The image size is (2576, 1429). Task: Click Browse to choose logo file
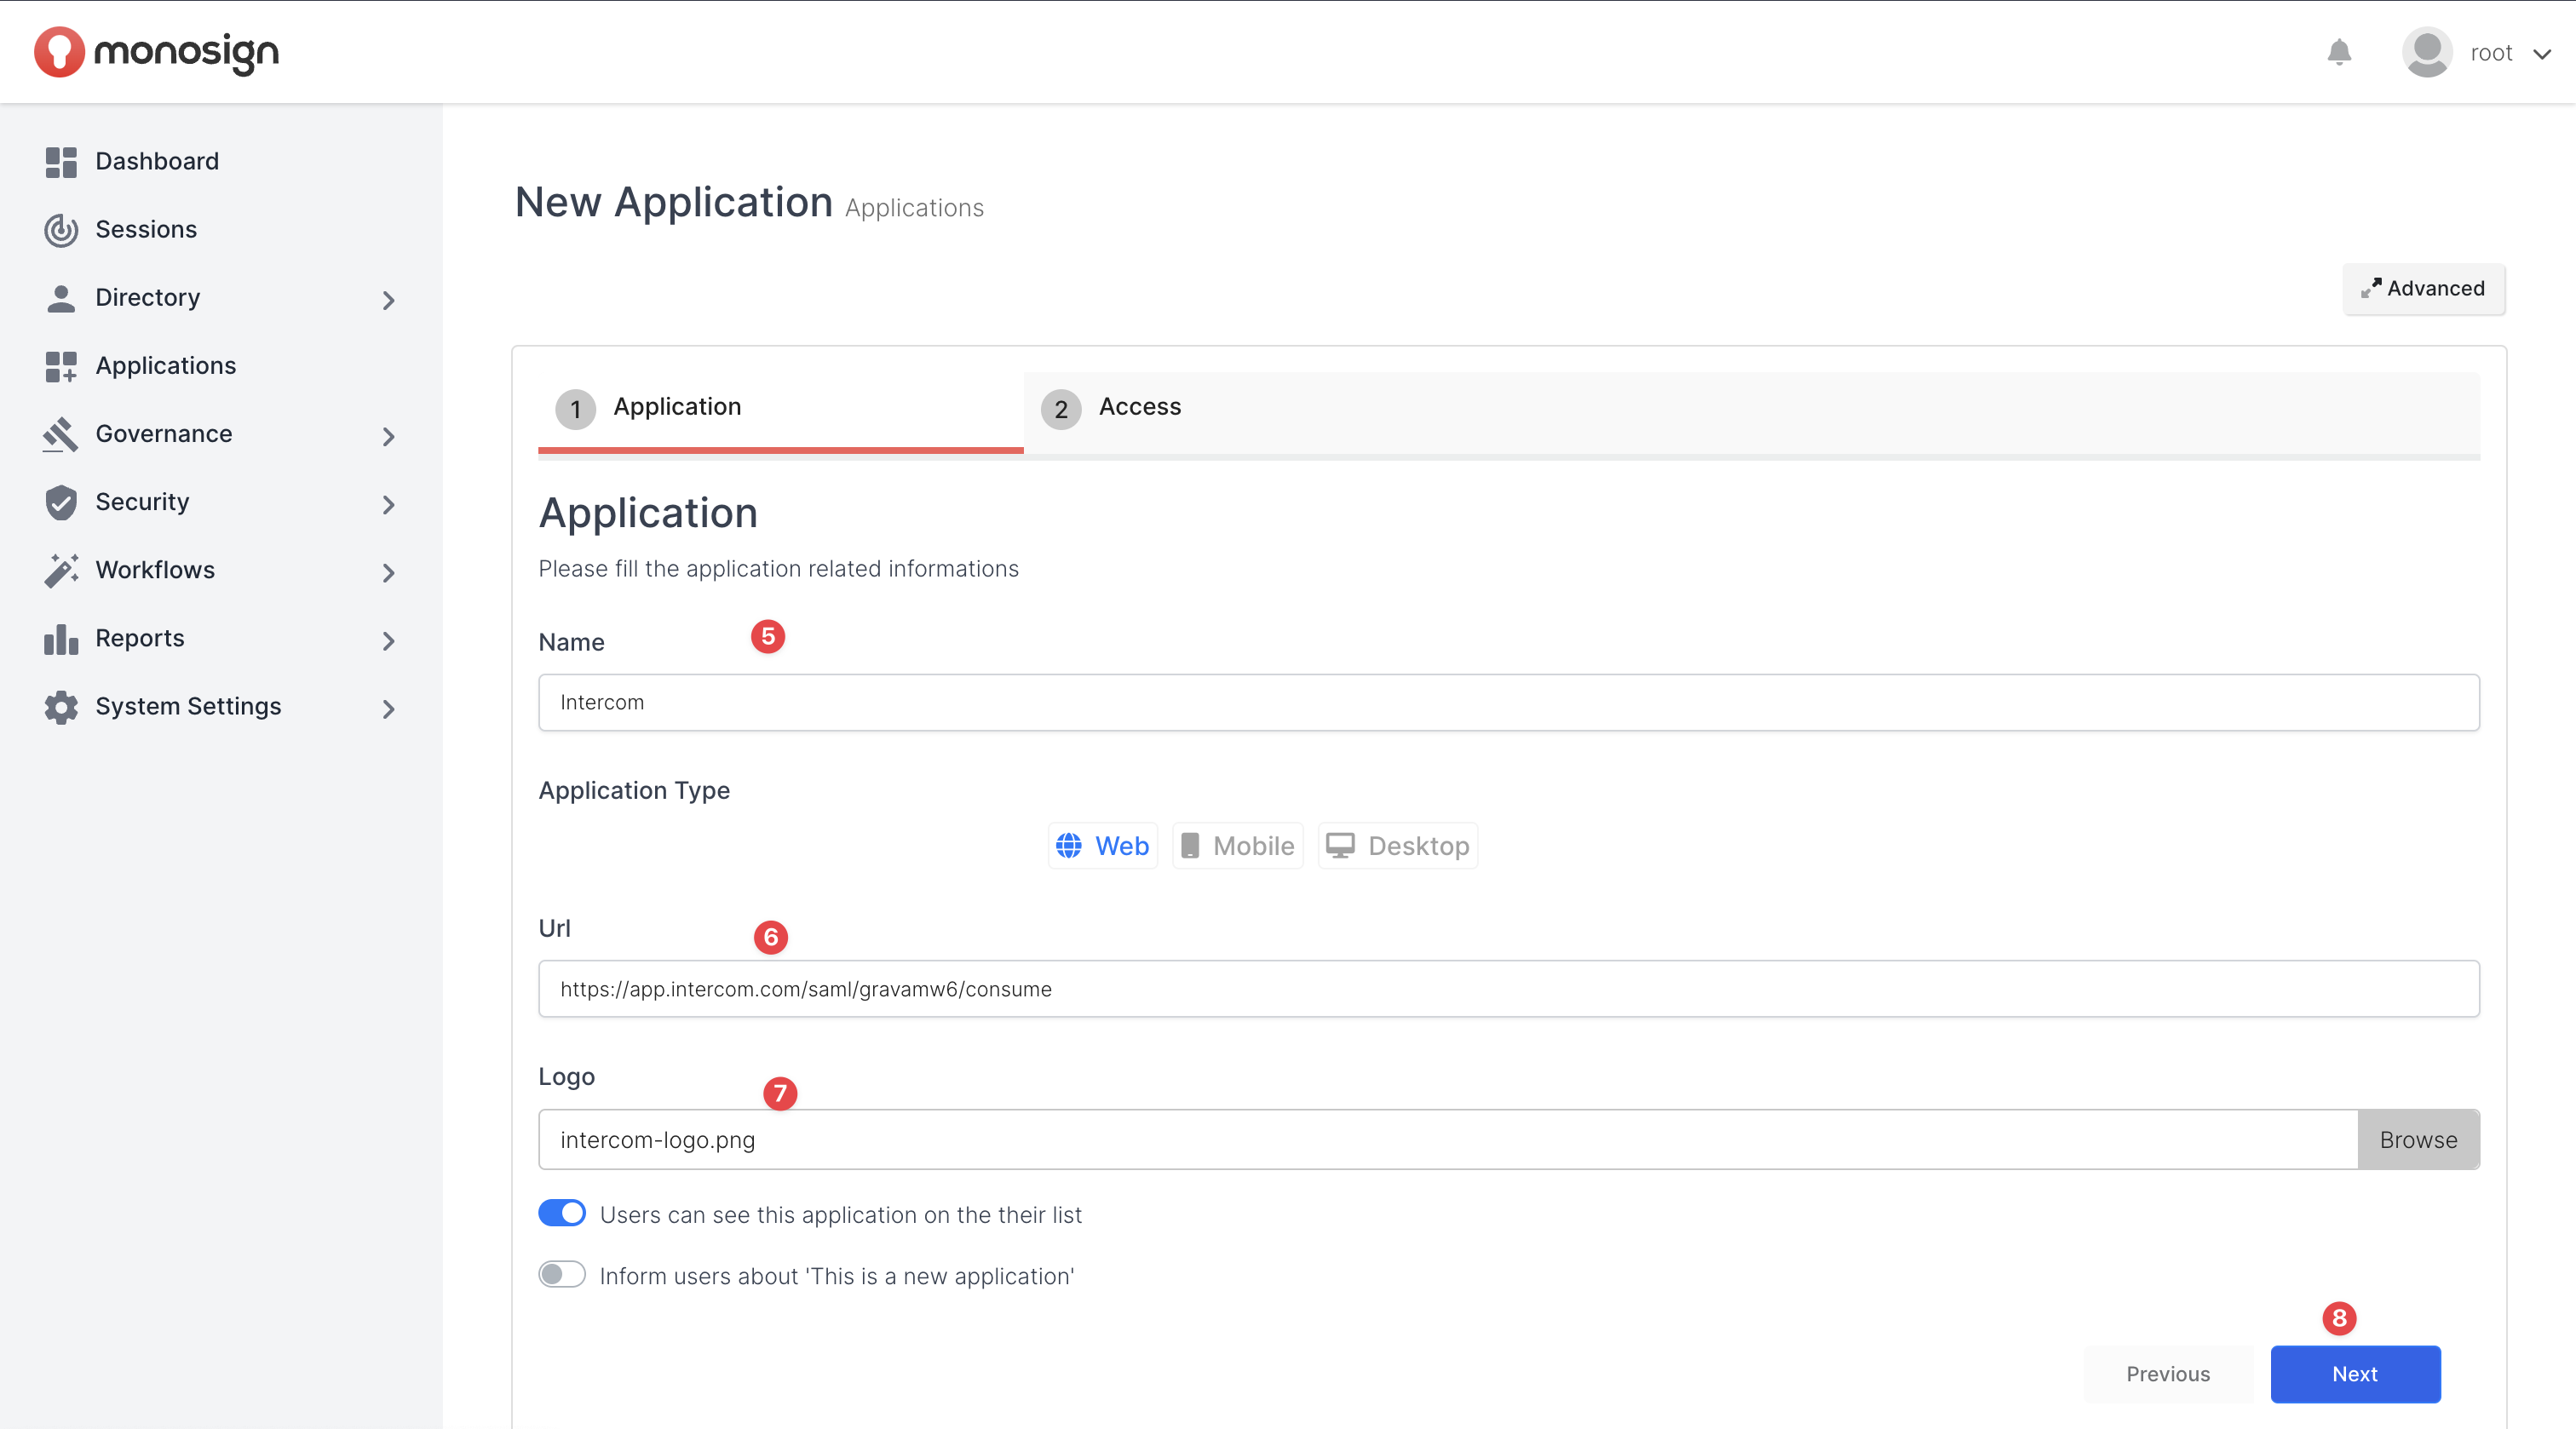click(2418, 1140)
